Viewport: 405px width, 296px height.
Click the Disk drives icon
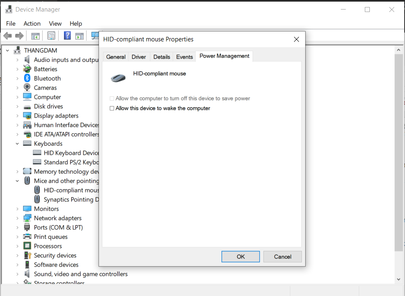(27, 107)
